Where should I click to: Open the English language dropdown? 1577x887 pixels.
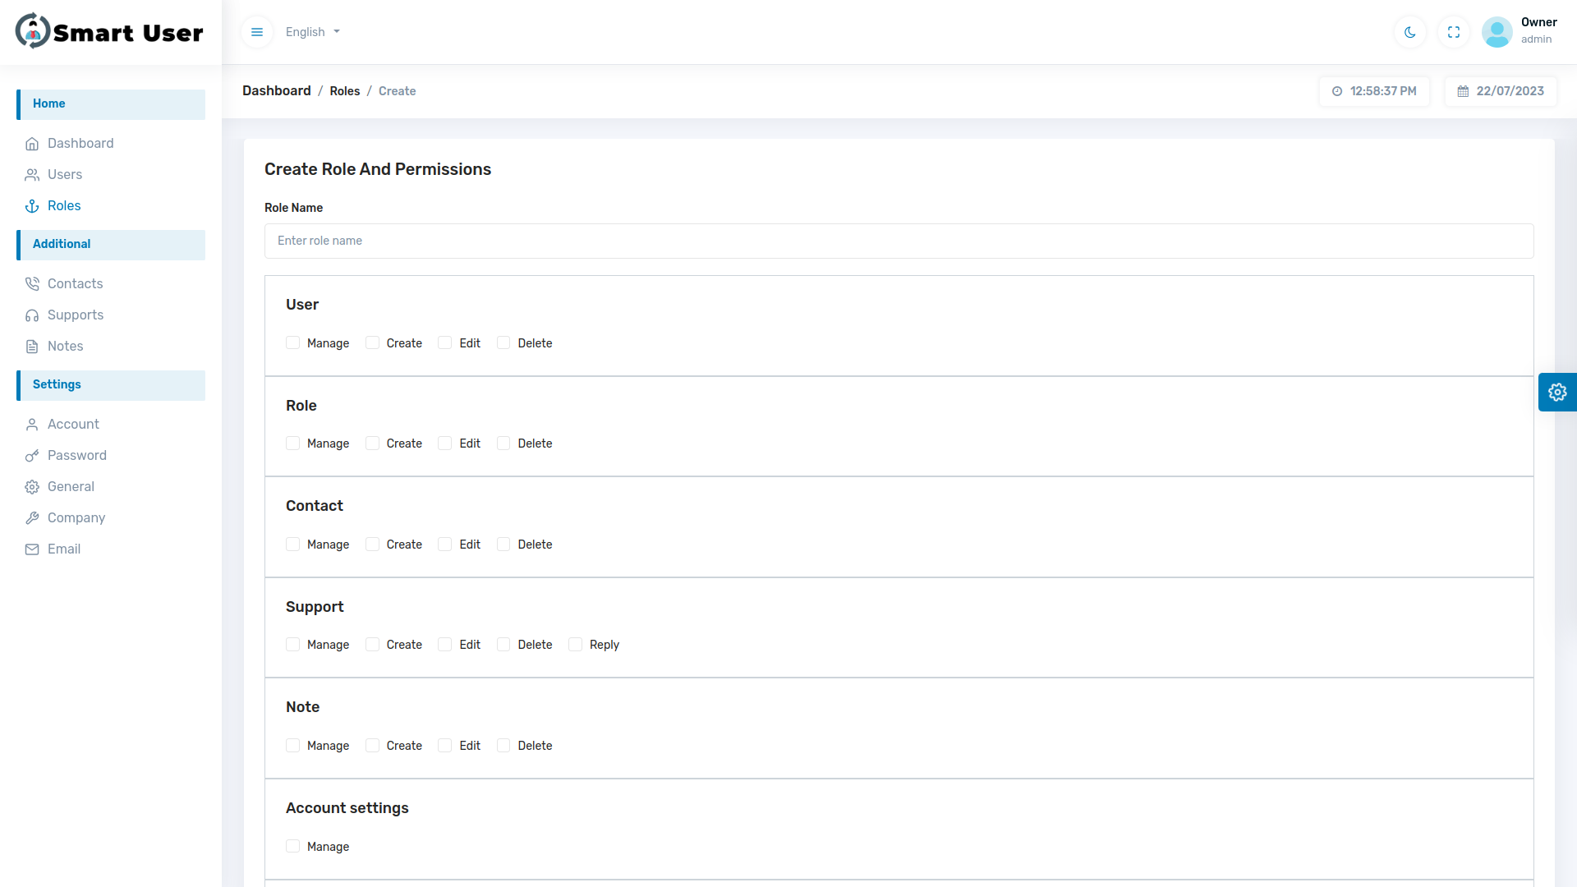click(x=313, y=32)
